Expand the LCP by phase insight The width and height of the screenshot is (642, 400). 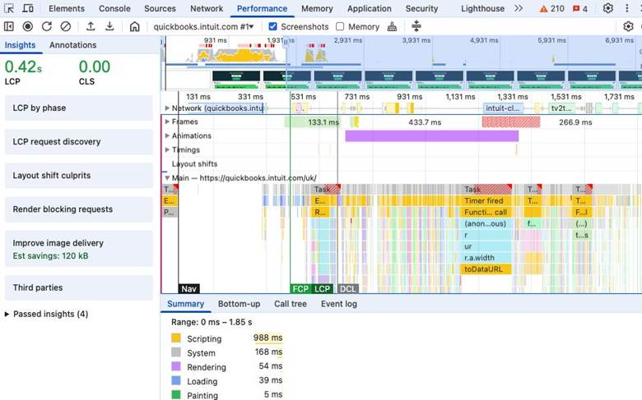point(79,108)
